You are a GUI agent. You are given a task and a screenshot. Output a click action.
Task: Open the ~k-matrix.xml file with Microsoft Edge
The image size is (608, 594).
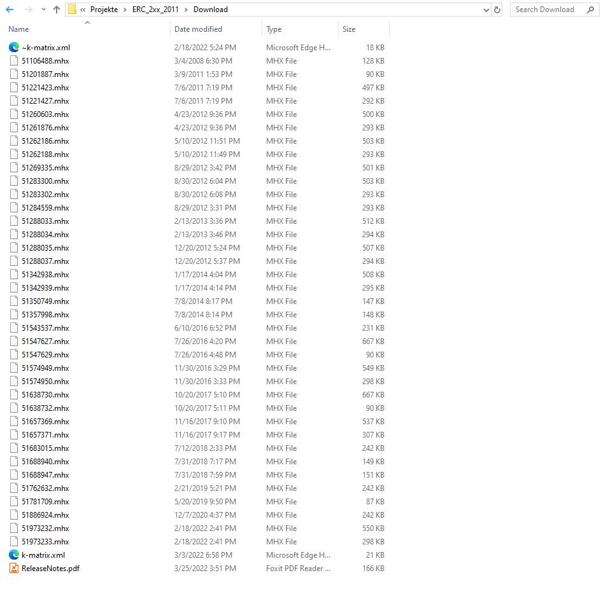(14, 47)
